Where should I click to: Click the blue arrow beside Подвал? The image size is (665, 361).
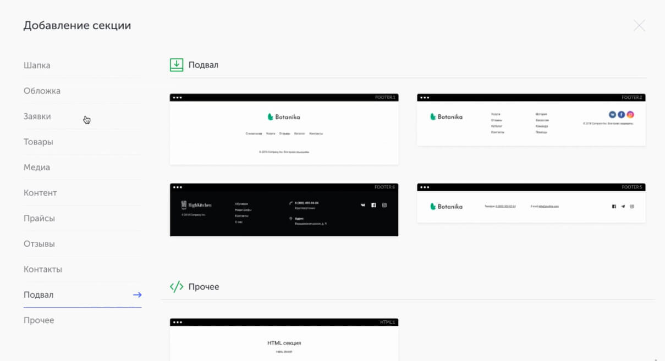(137, 295)
